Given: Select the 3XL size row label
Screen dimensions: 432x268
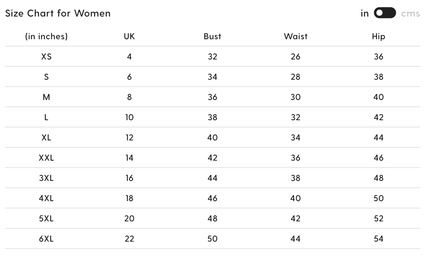Looking at the screenshot, I should coord(46,178).
